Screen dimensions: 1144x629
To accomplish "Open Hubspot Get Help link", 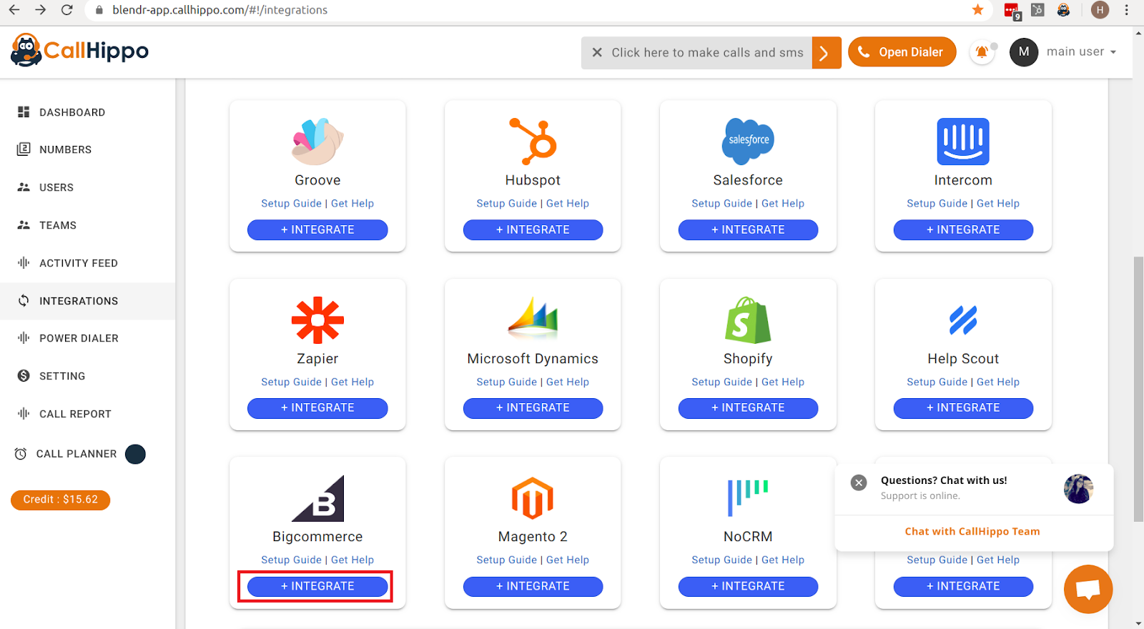I will click(x=568, y=203).
